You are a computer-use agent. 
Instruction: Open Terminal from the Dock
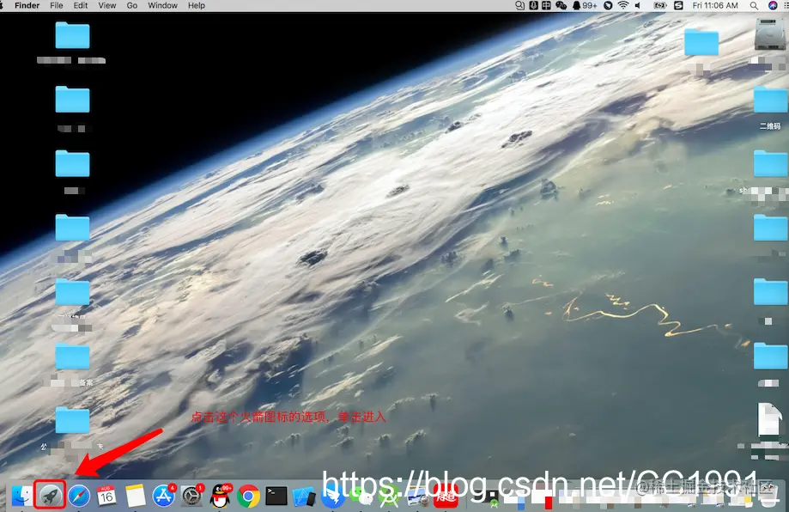(x=276, y=496)
